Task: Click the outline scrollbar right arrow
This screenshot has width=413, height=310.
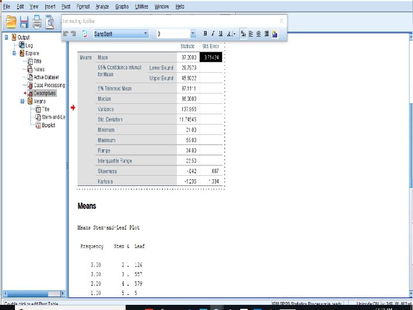Action: (x=63, y=293)
